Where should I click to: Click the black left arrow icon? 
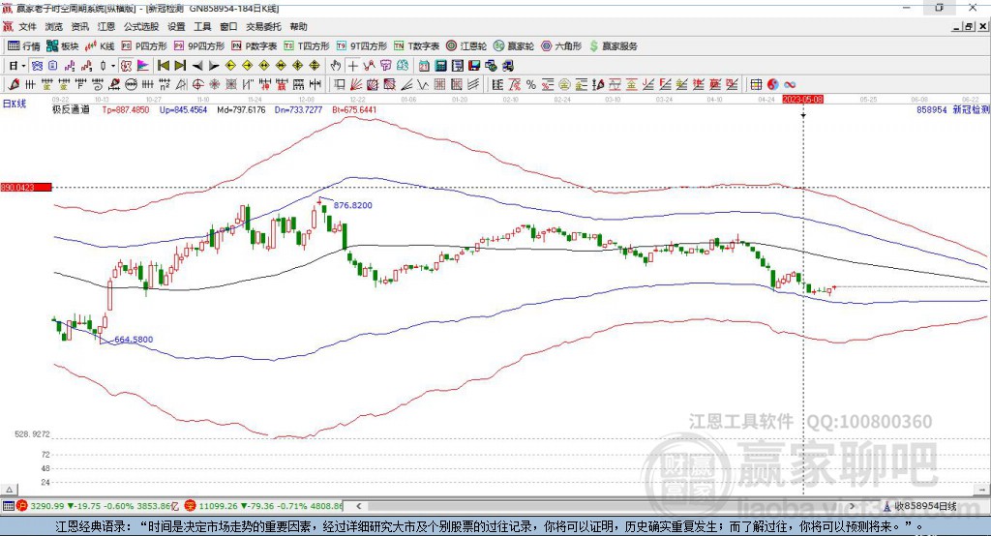[197, 66]
